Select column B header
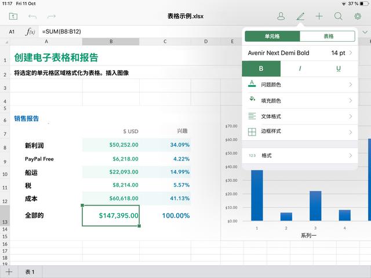 tap(111, 42)
